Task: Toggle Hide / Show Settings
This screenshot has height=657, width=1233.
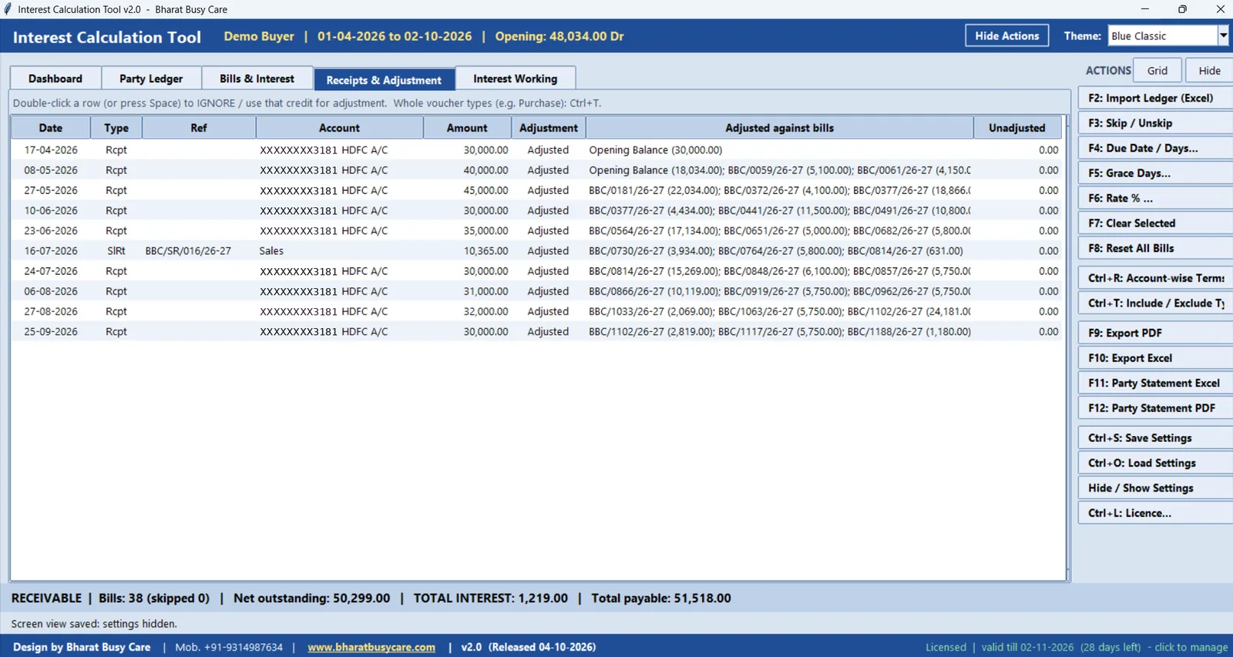Action: click(x=1155, y=488)
